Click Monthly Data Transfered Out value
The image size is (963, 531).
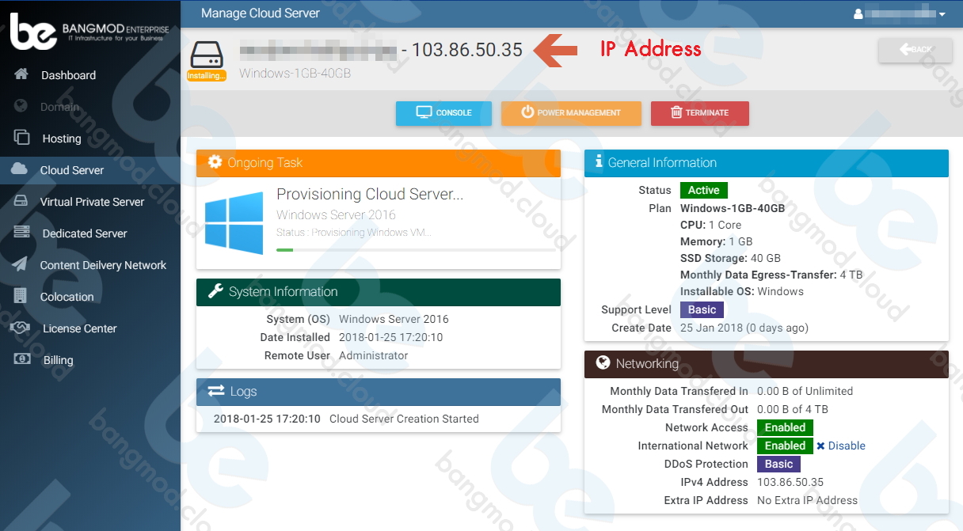coord(793,409)
